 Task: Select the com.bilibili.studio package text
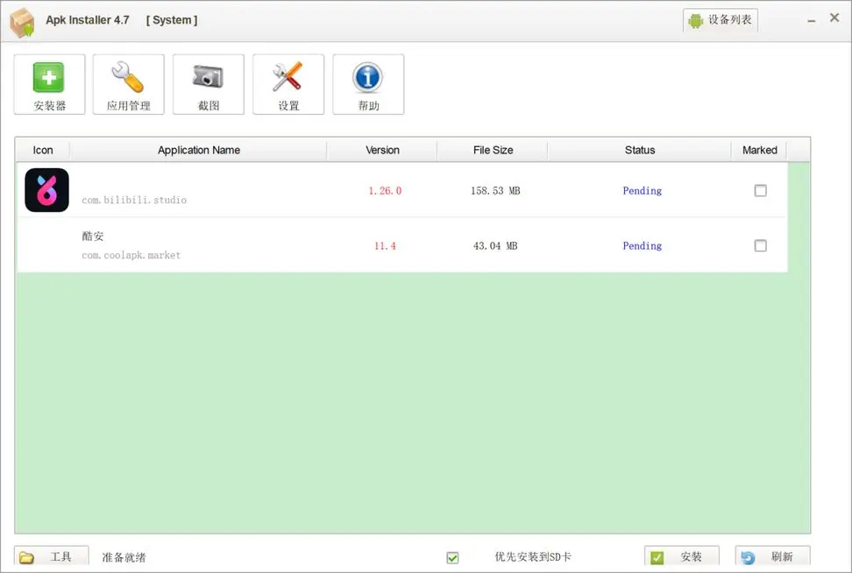tap(134, 200)
